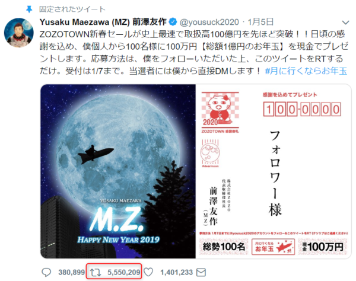
Task: Click the tweet body text
Action: coord(193,53)
